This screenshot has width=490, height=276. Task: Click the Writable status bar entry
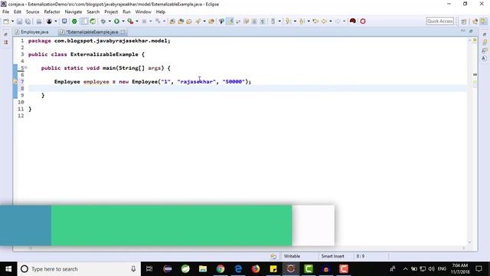292,256
